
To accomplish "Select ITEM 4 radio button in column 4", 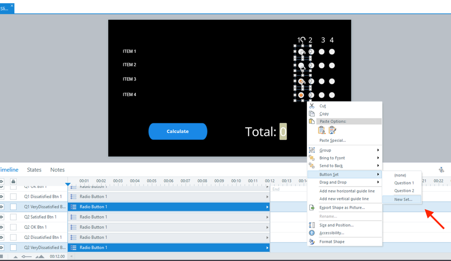I will pos(332,95).
